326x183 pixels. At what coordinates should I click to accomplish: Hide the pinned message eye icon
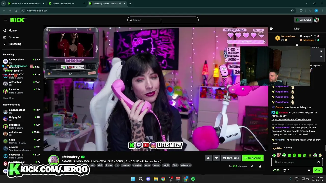pos(321,51)
